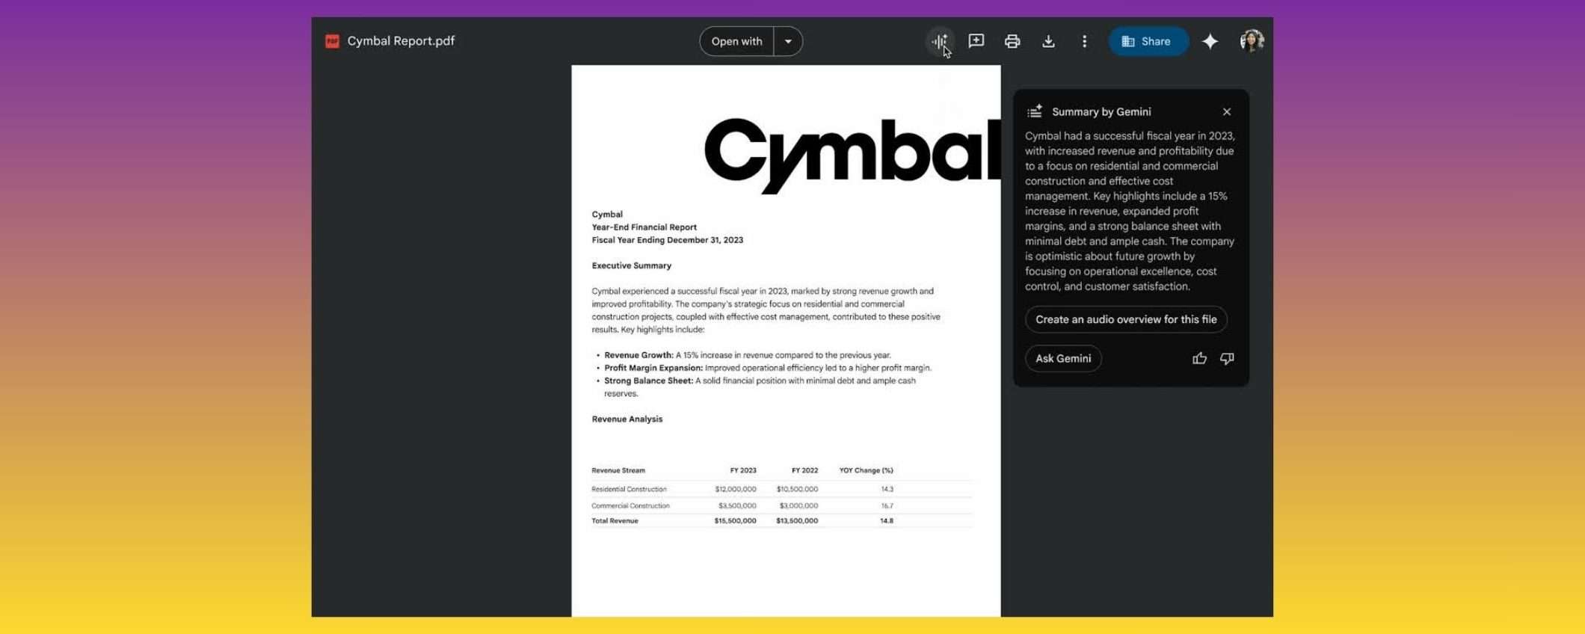Click the audio overview waveform icon
This screenshot has height=634, width=1585.
coord(939,41)
